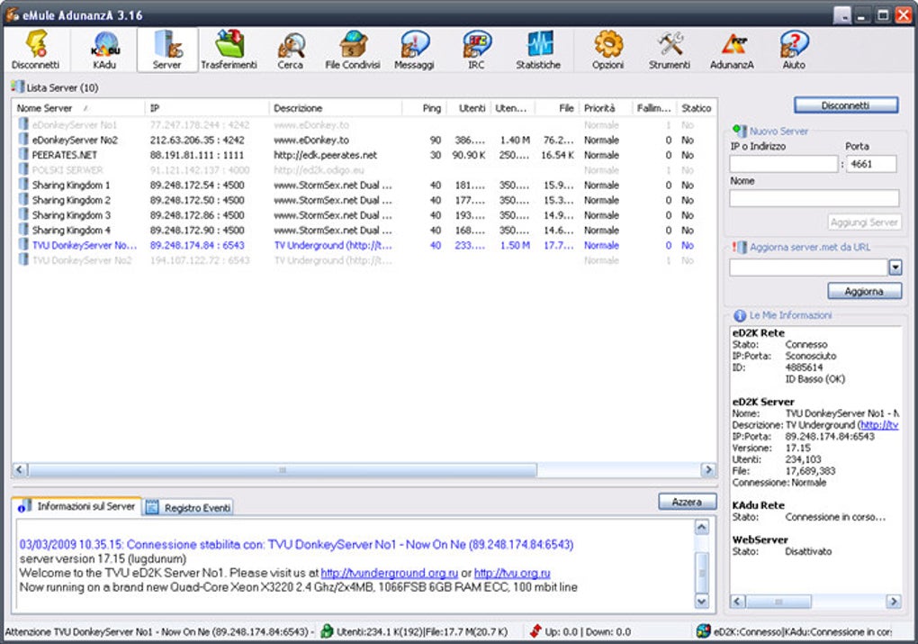Click the Le Mie Informazioni info icon

pyautogui.click(x=740, y=315)
